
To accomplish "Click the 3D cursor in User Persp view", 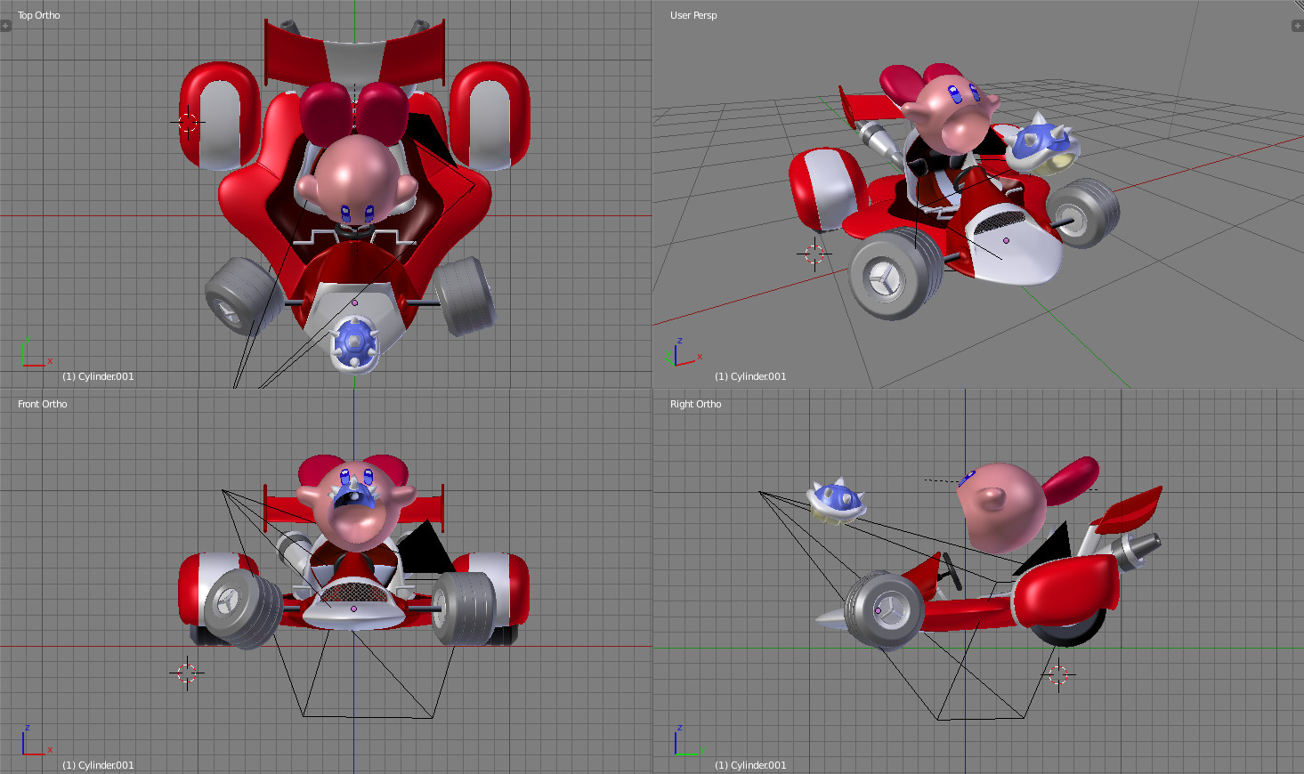I will [x=814, y=254].
